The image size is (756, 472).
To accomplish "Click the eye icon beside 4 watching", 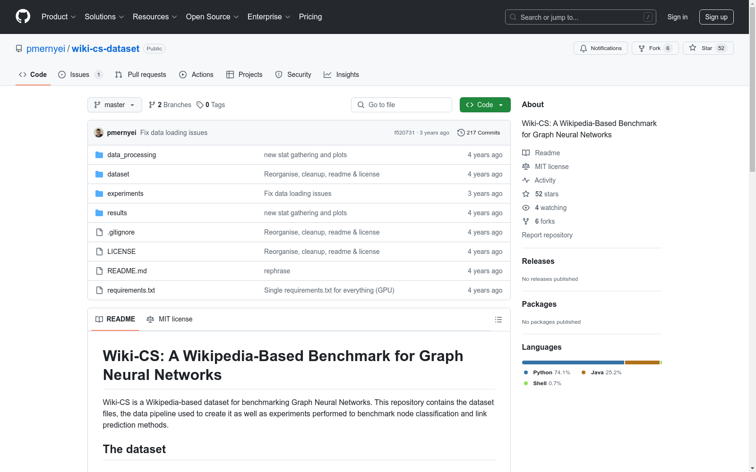I will tap(526, 208).
